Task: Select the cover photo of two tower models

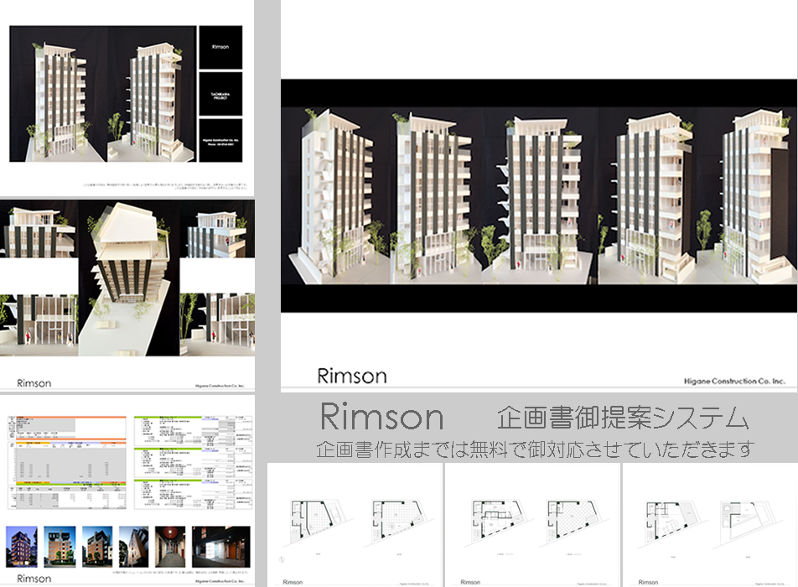Action: coord(103,94)
